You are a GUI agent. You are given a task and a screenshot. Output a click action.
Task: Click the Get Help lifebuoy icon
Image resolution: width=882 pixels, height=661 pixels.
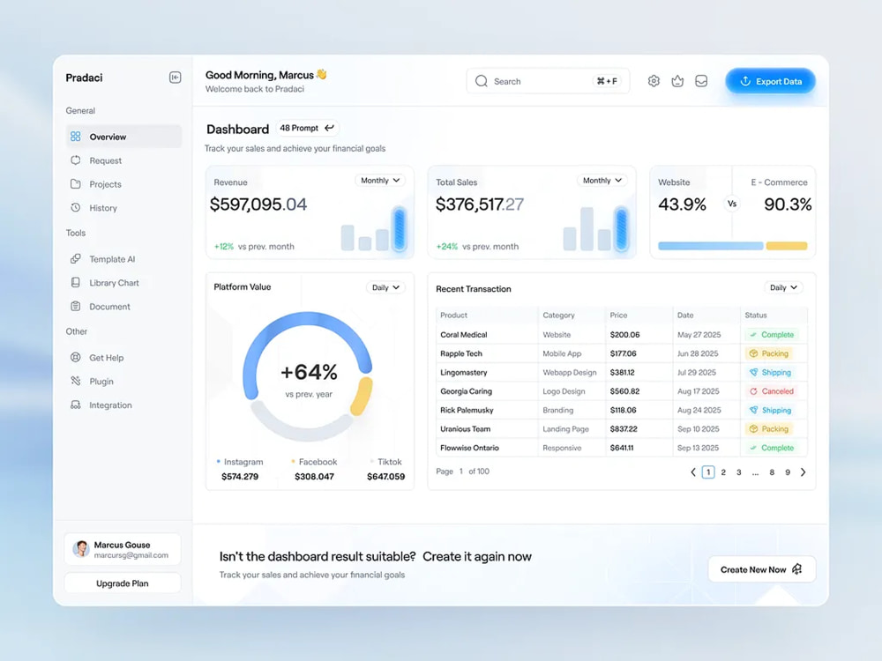point(75,357)
